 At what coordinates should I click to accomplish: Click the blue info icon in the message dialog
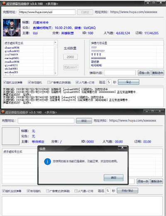click(x=47, y=162)
